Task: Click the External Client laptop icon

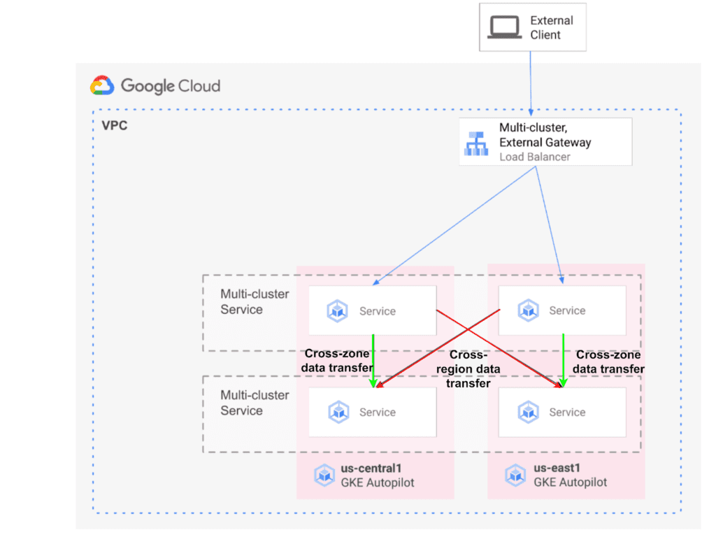Action: pyautogui.click(x=503, y=27)
